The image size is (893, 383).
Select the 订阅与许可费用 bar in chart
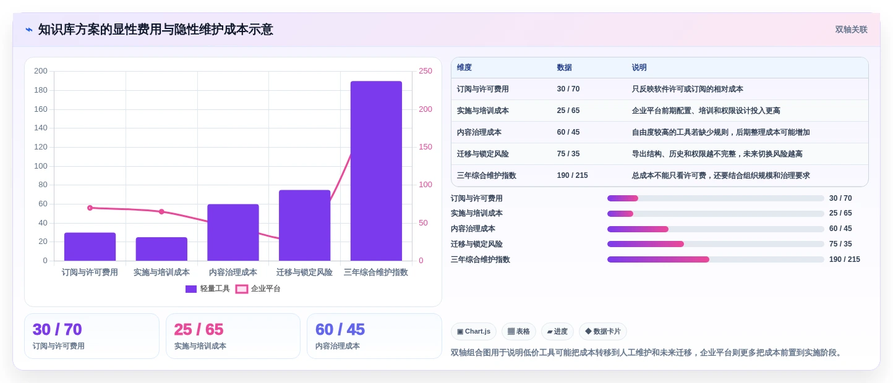(x=90, y=246)
